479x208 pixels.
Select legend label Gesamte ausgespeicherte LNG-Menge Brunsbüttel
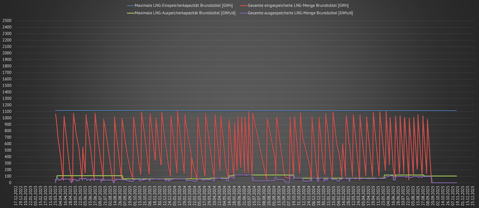300,13
